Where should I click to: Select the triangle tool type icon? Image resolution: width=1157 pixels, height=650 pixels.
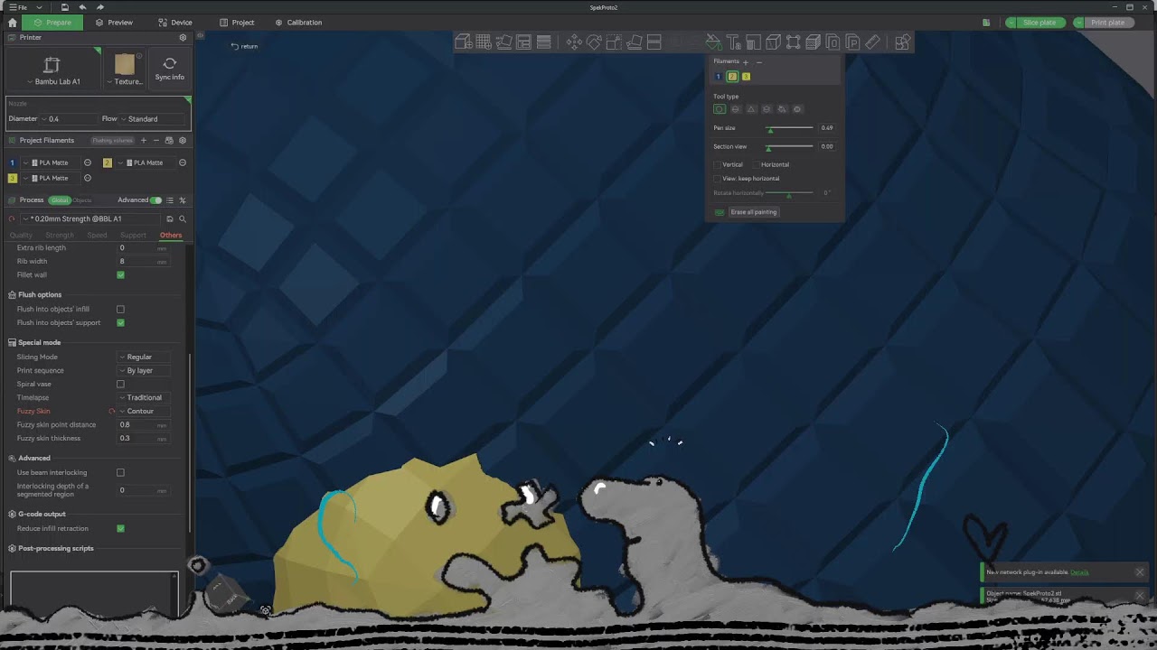(x=750, y=109)
